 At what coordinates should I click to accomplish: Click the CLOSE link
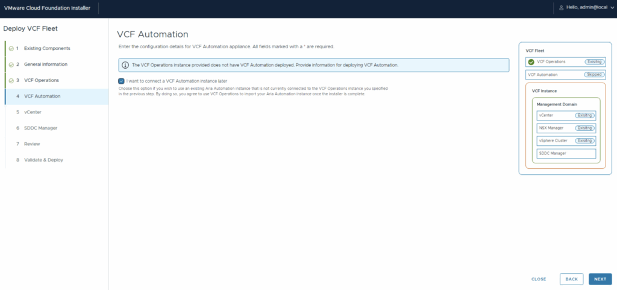[x=539, y=279]
